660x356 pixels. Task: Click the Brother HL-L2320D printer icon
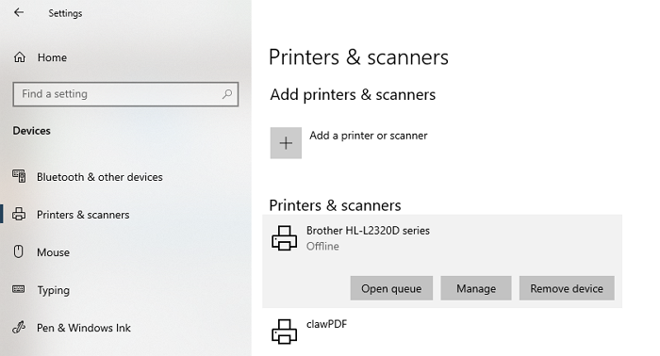pyautogui.click(x=284, y=238)
